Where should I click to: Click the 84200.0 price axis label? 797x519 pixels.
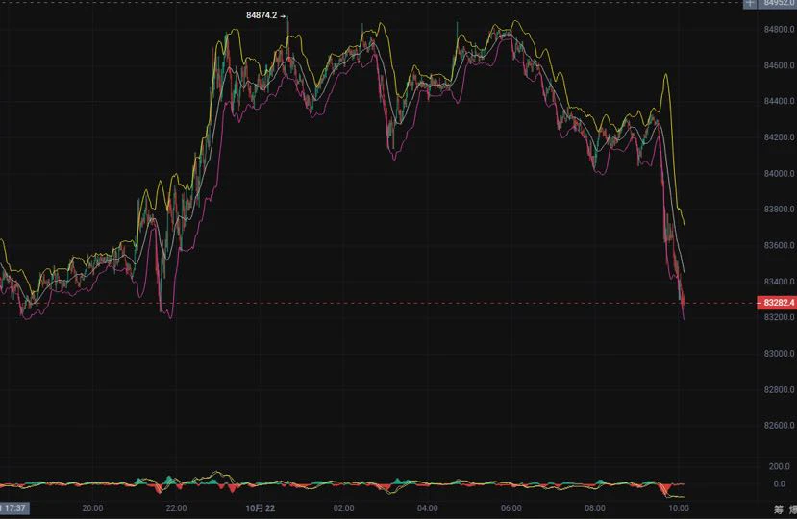point(779,137)
